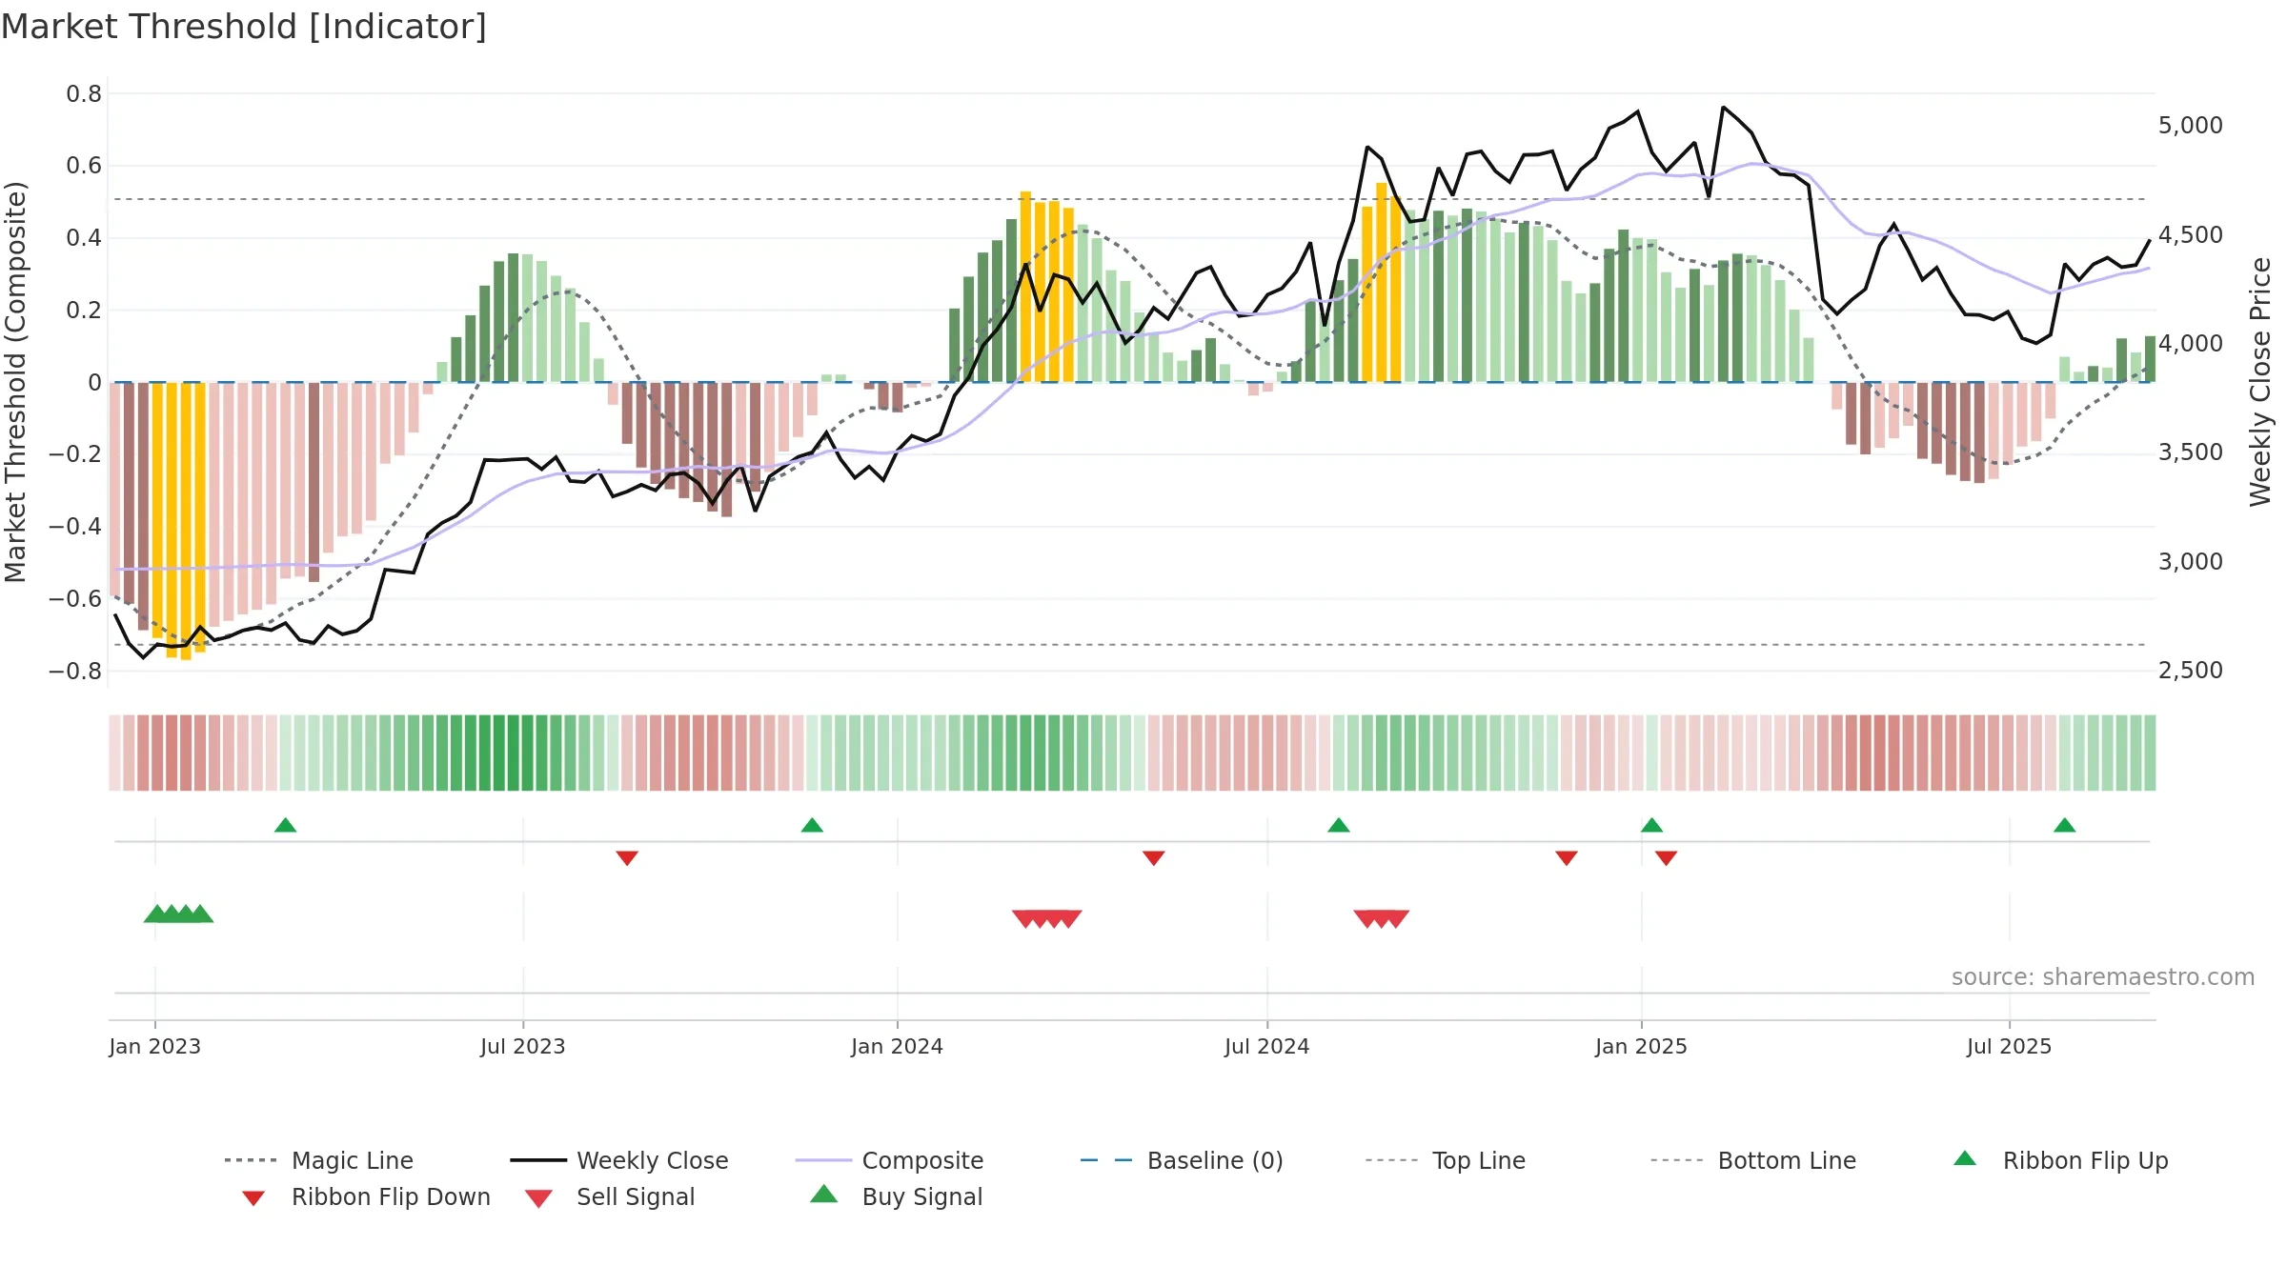Screen dimensions: 2287x1286
Task: Toggle the Top Line legend entry
Action: pos(1445,1160)
